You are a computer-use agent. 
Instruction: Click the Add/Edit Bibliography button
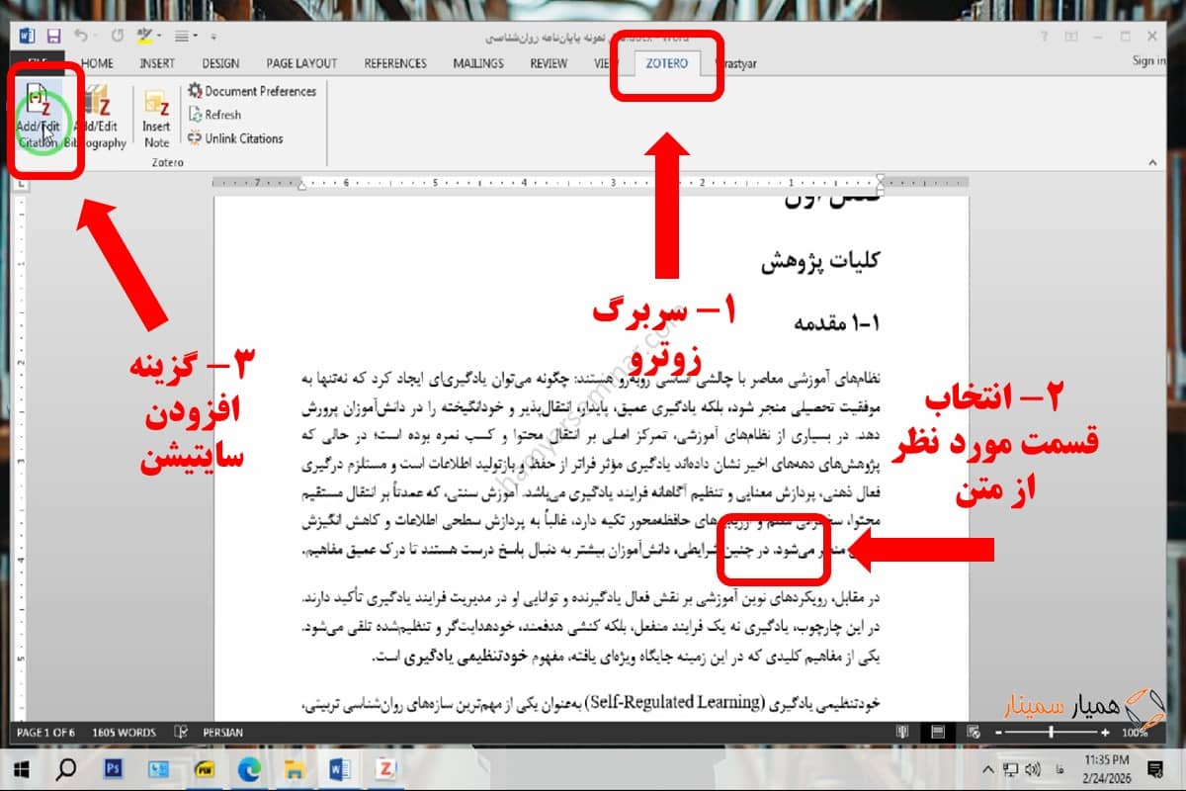tap(97, 118)
